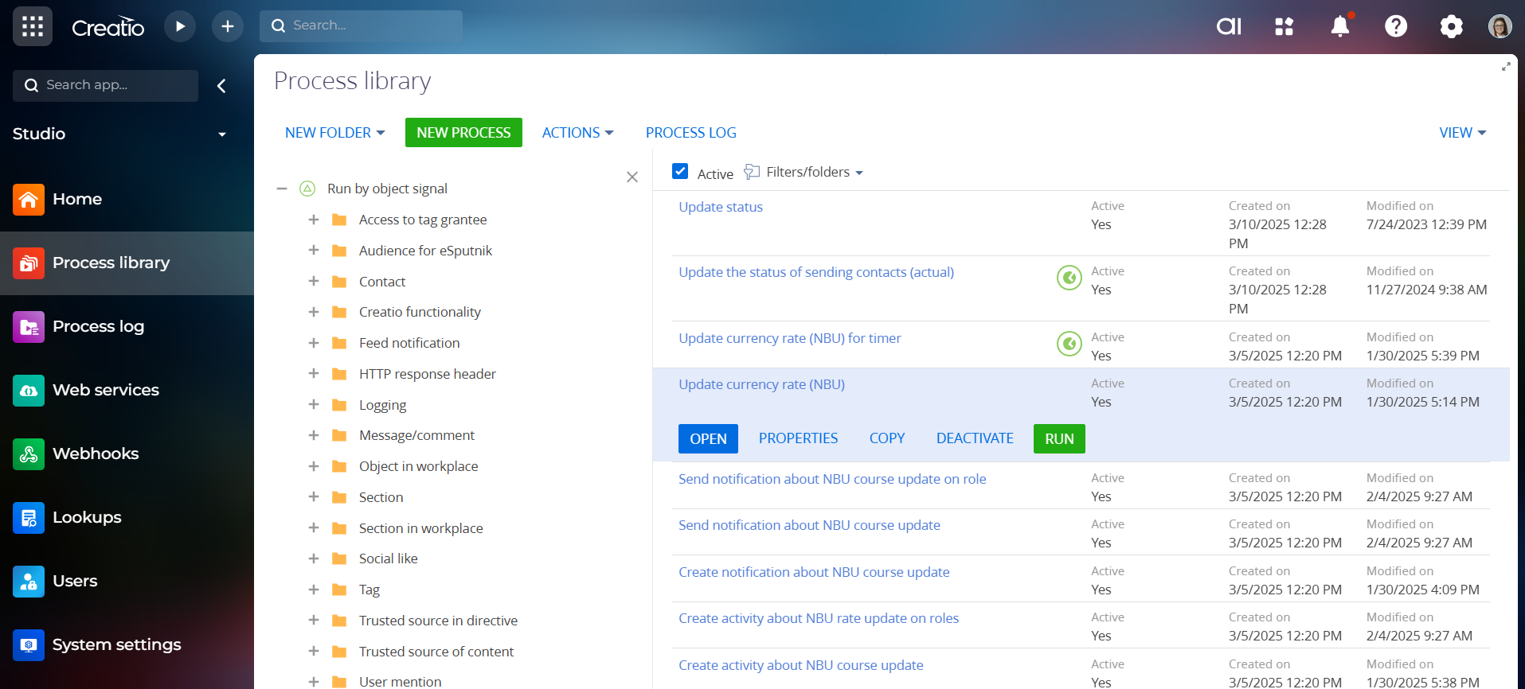Viewport: 1525px width, 689px height.
Task: Select the Social like folder
Action: 388,559
